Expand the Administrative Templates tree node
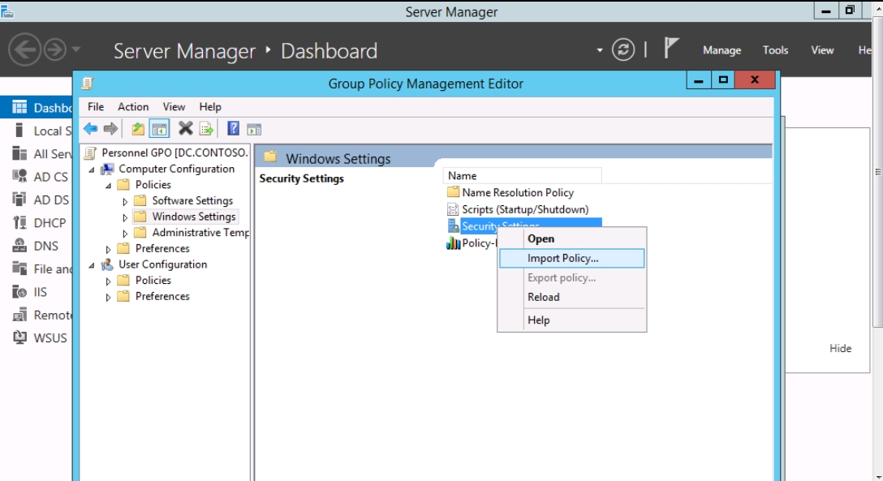This screenshot has width=883, height=481. 125,233
